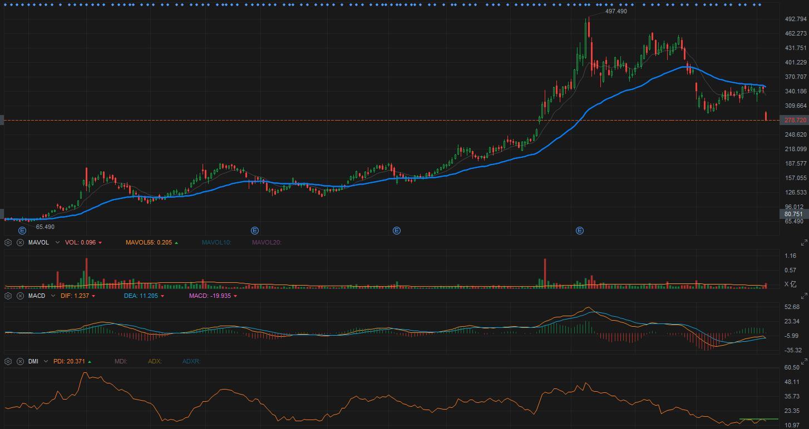Maximize the DMI panel
The image size is (809, 429).
click(804, 361)
